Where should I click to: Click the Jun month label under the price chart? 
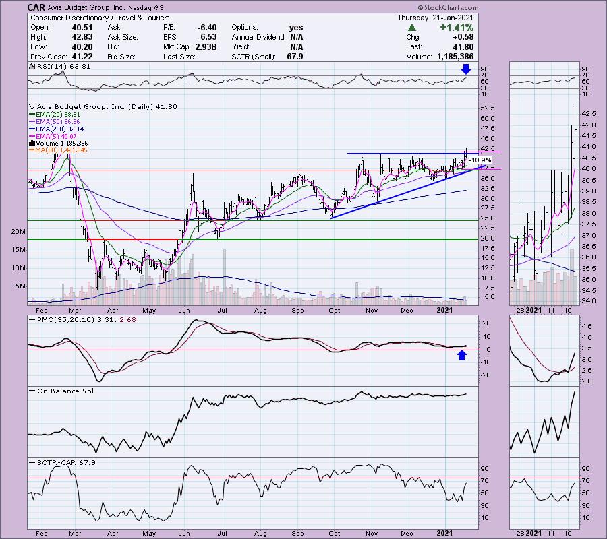(x=184, y=310)
